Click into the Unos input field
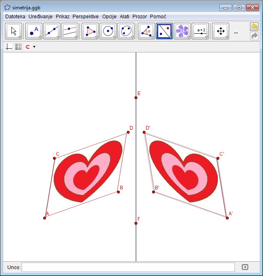 tap(128, 267)
